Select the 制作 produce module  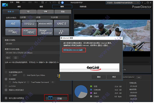click(x=62, y=7)
